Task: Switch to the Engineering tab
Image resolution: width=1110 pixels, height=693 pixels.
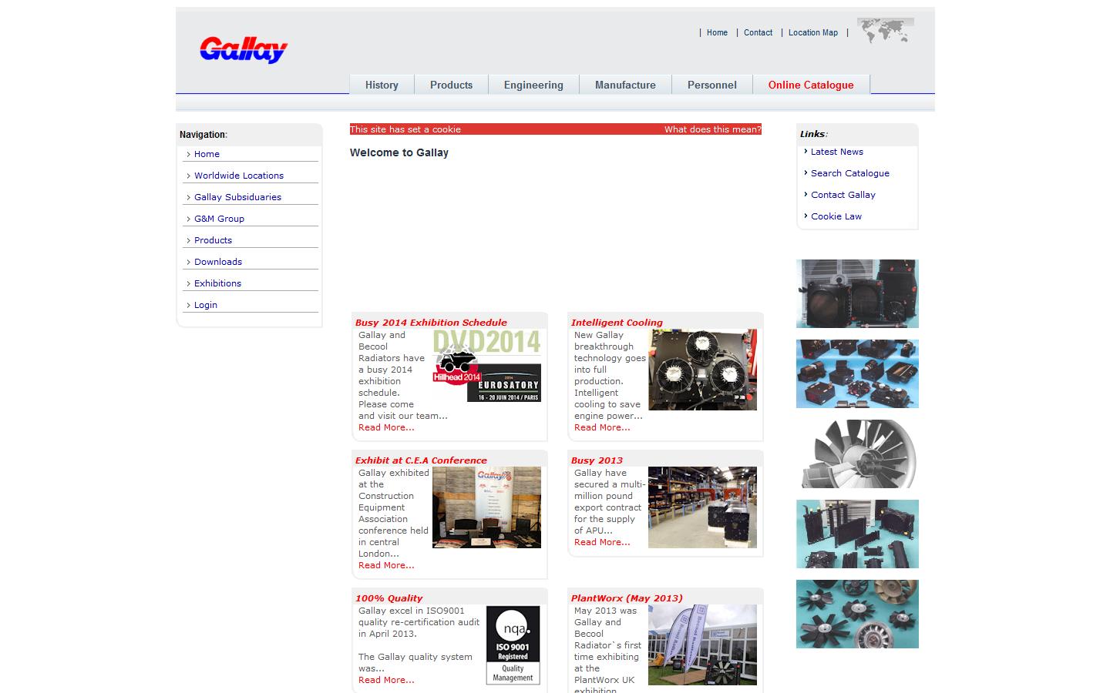Action: [x=533, y=85]
